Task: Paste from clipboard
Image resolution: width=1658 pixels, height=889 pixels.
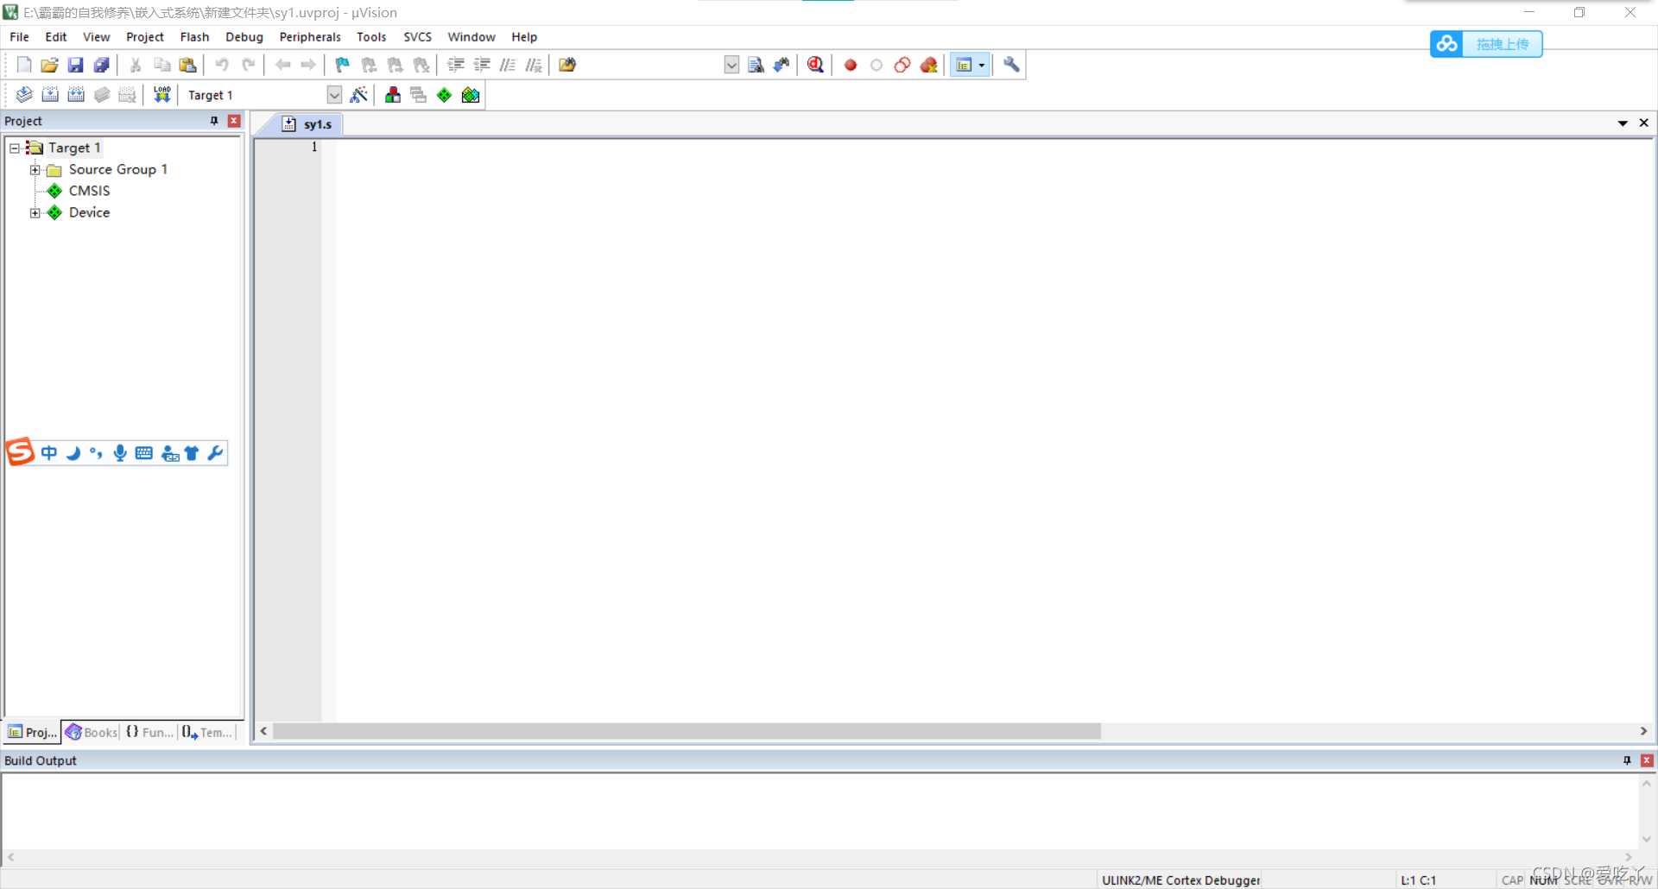Action: coord(187,65)
